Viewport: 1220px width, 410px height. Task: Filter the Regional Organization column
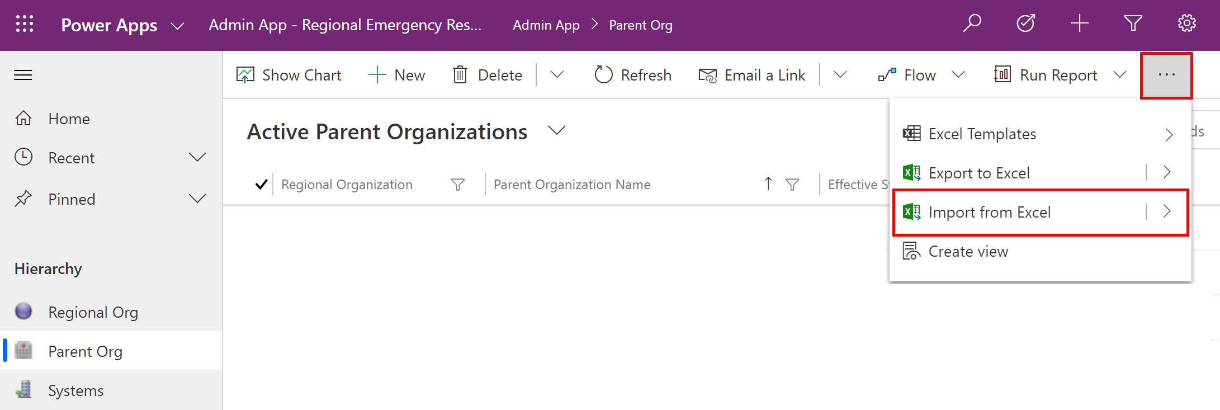point(457,185)
